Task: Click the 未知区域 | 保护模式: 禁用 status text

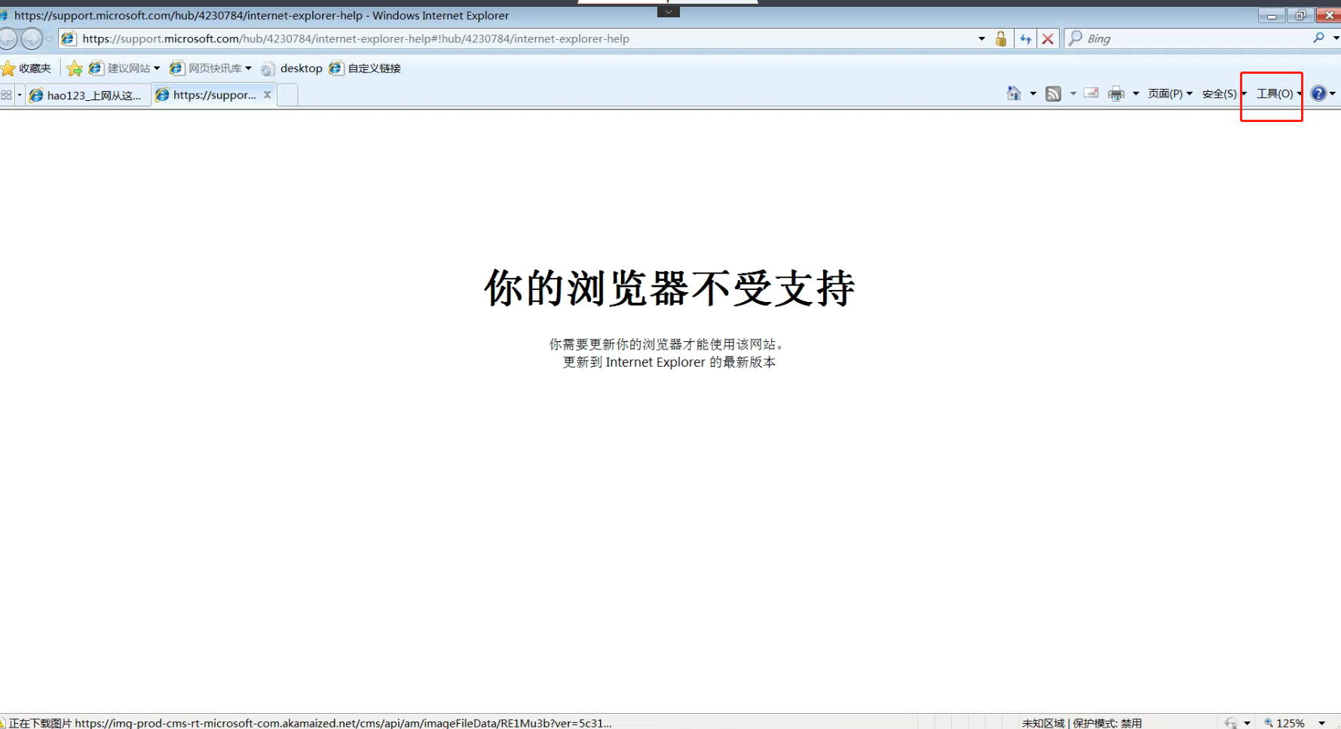Action: pos(1082,723)
